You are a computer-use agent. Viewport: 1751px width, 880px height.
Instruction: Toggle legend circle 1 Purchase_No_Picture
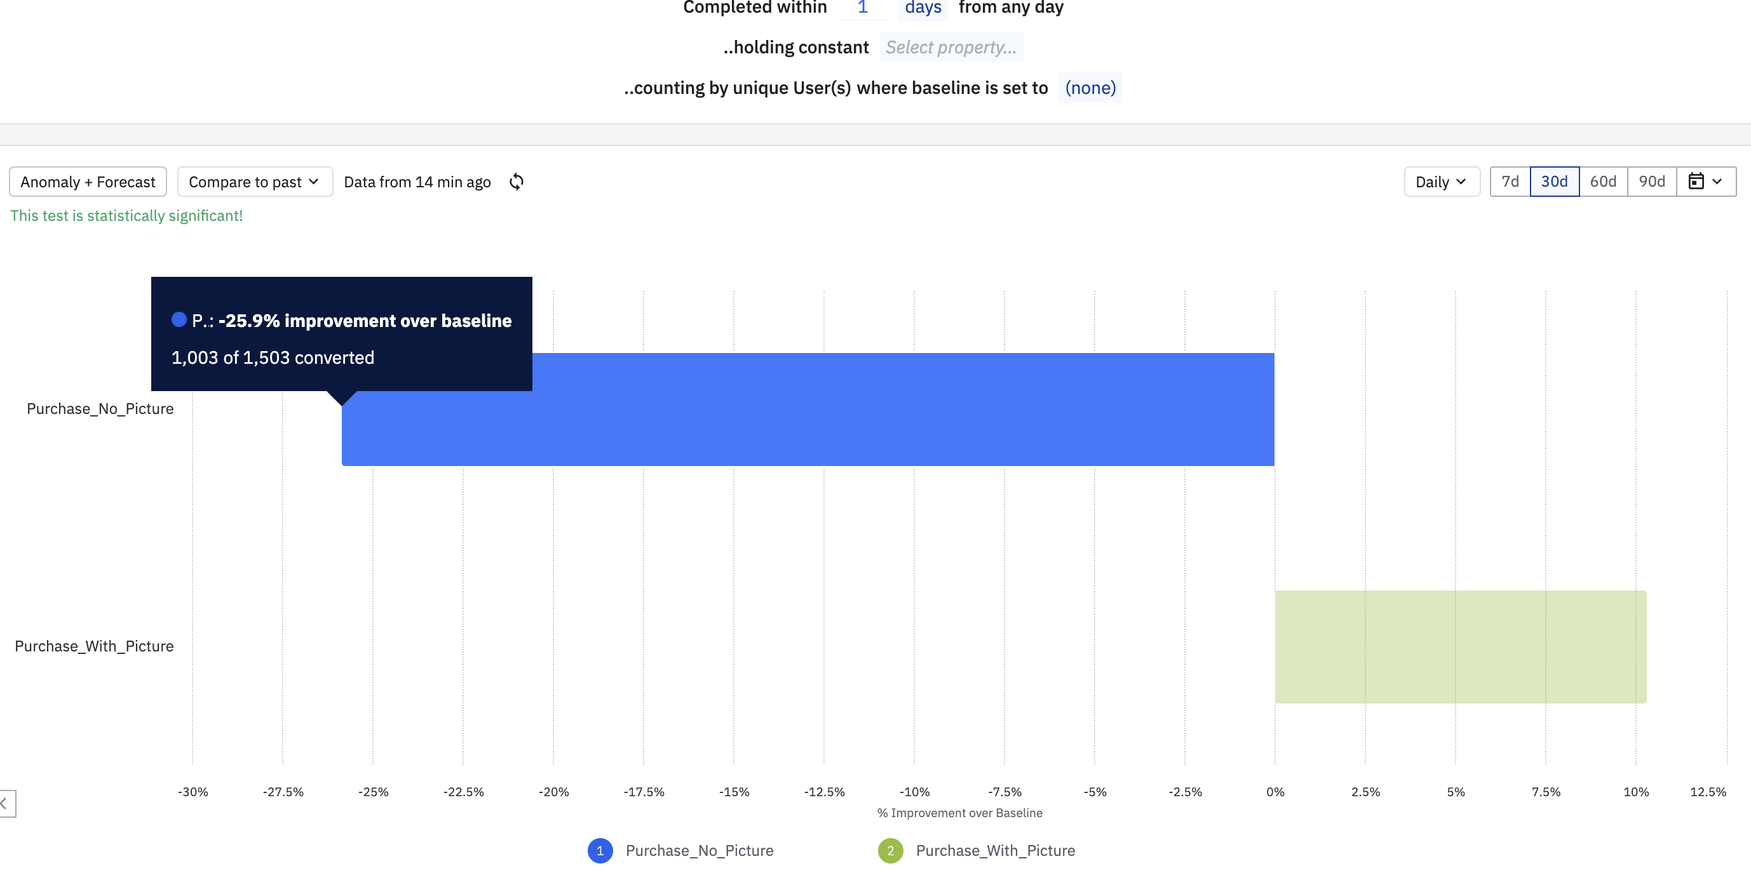600,851
